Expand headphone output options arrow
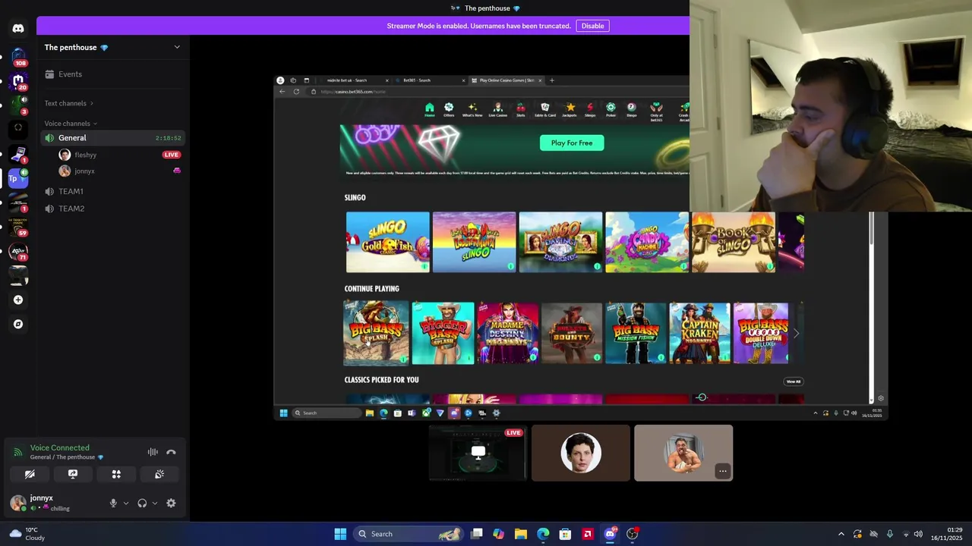This screenshot has width=972, height=546. point(154,503)
